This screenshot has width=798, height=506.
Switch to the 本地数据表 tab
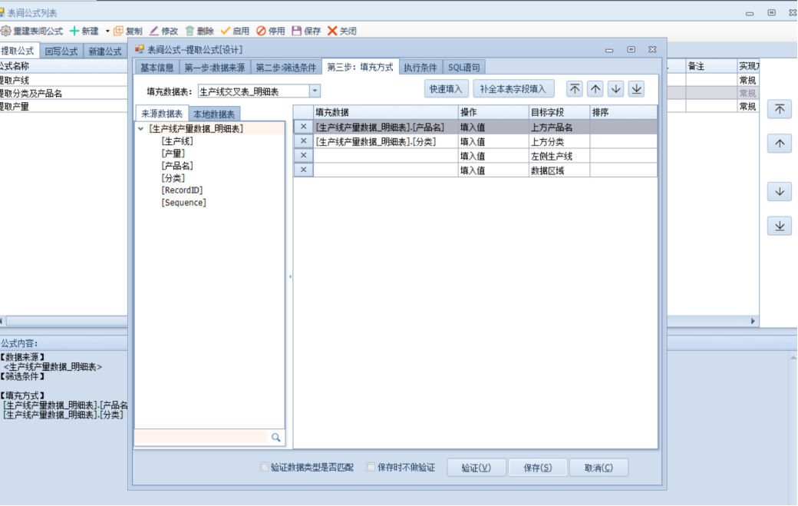pyautogui.click(x=214, y=114)
